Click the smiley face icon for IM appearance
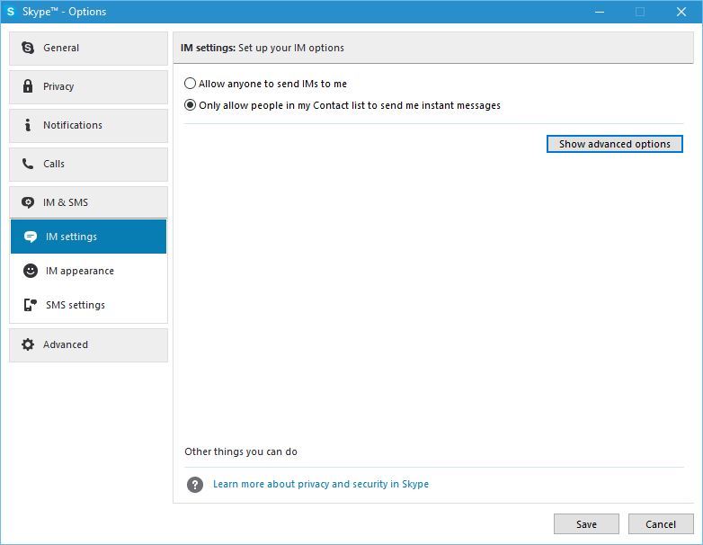The height and width of the screenshot is (545, 703). tap(30, 271)
